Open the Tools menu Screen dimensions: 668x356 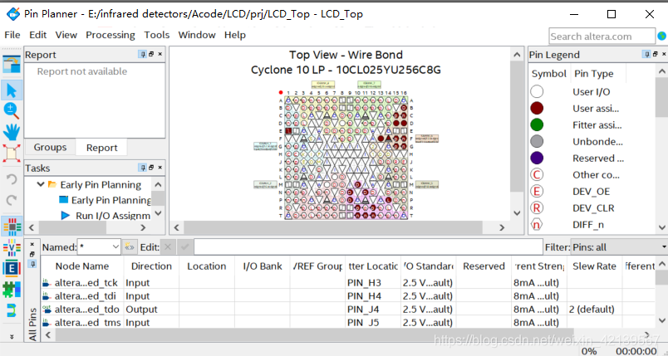pyautogui.click(x=157, y=35)
